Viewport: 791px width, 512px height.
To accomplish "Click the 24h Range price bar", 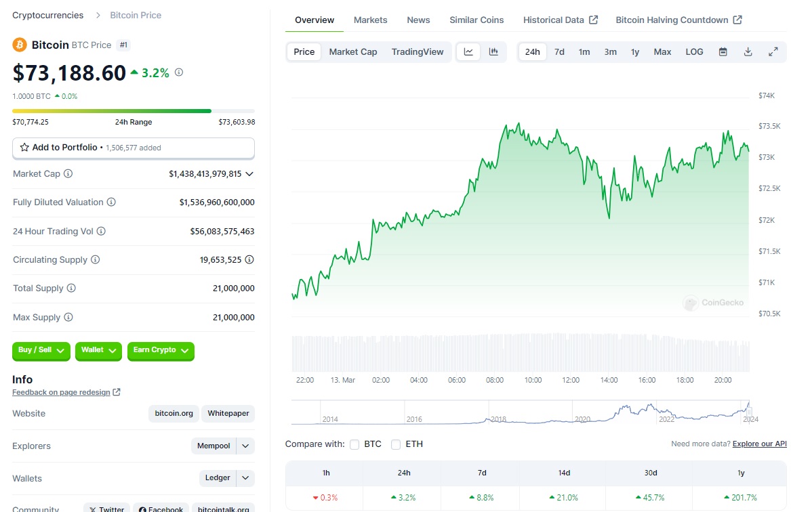I will click(x=133, y=111).
